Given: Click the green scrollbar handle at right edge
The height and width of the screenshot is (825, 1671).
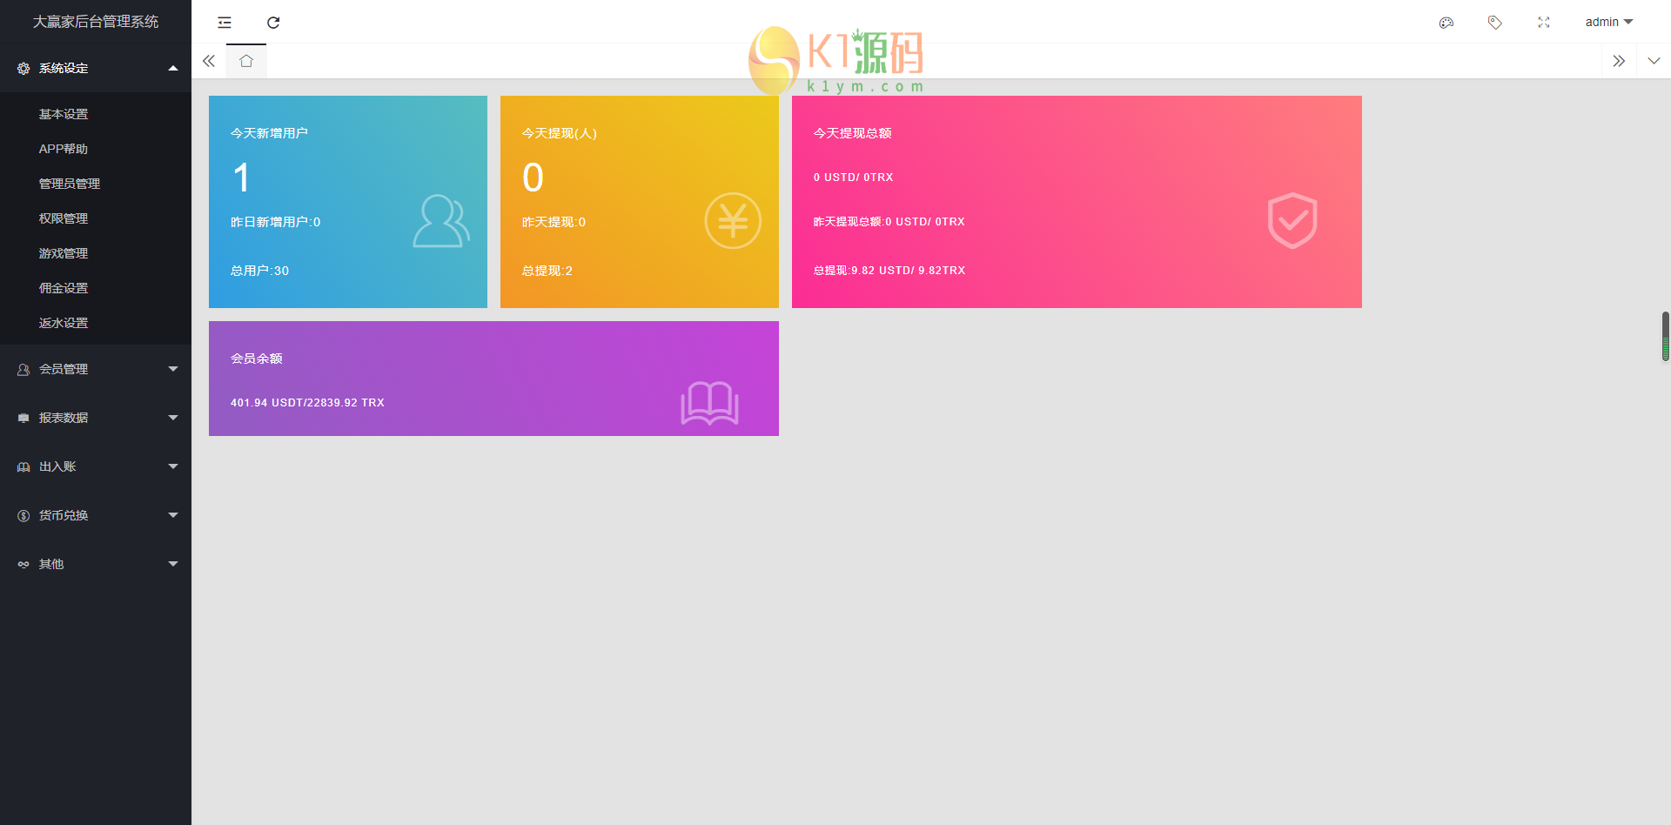Looking at the screenshot, I should [x=1665, y=336].
